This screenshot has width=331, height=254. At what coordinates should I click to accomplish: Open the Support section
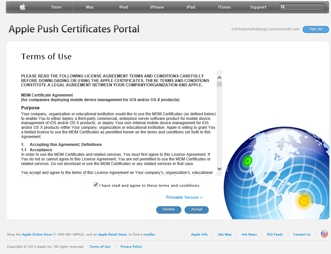coord(258,7)
